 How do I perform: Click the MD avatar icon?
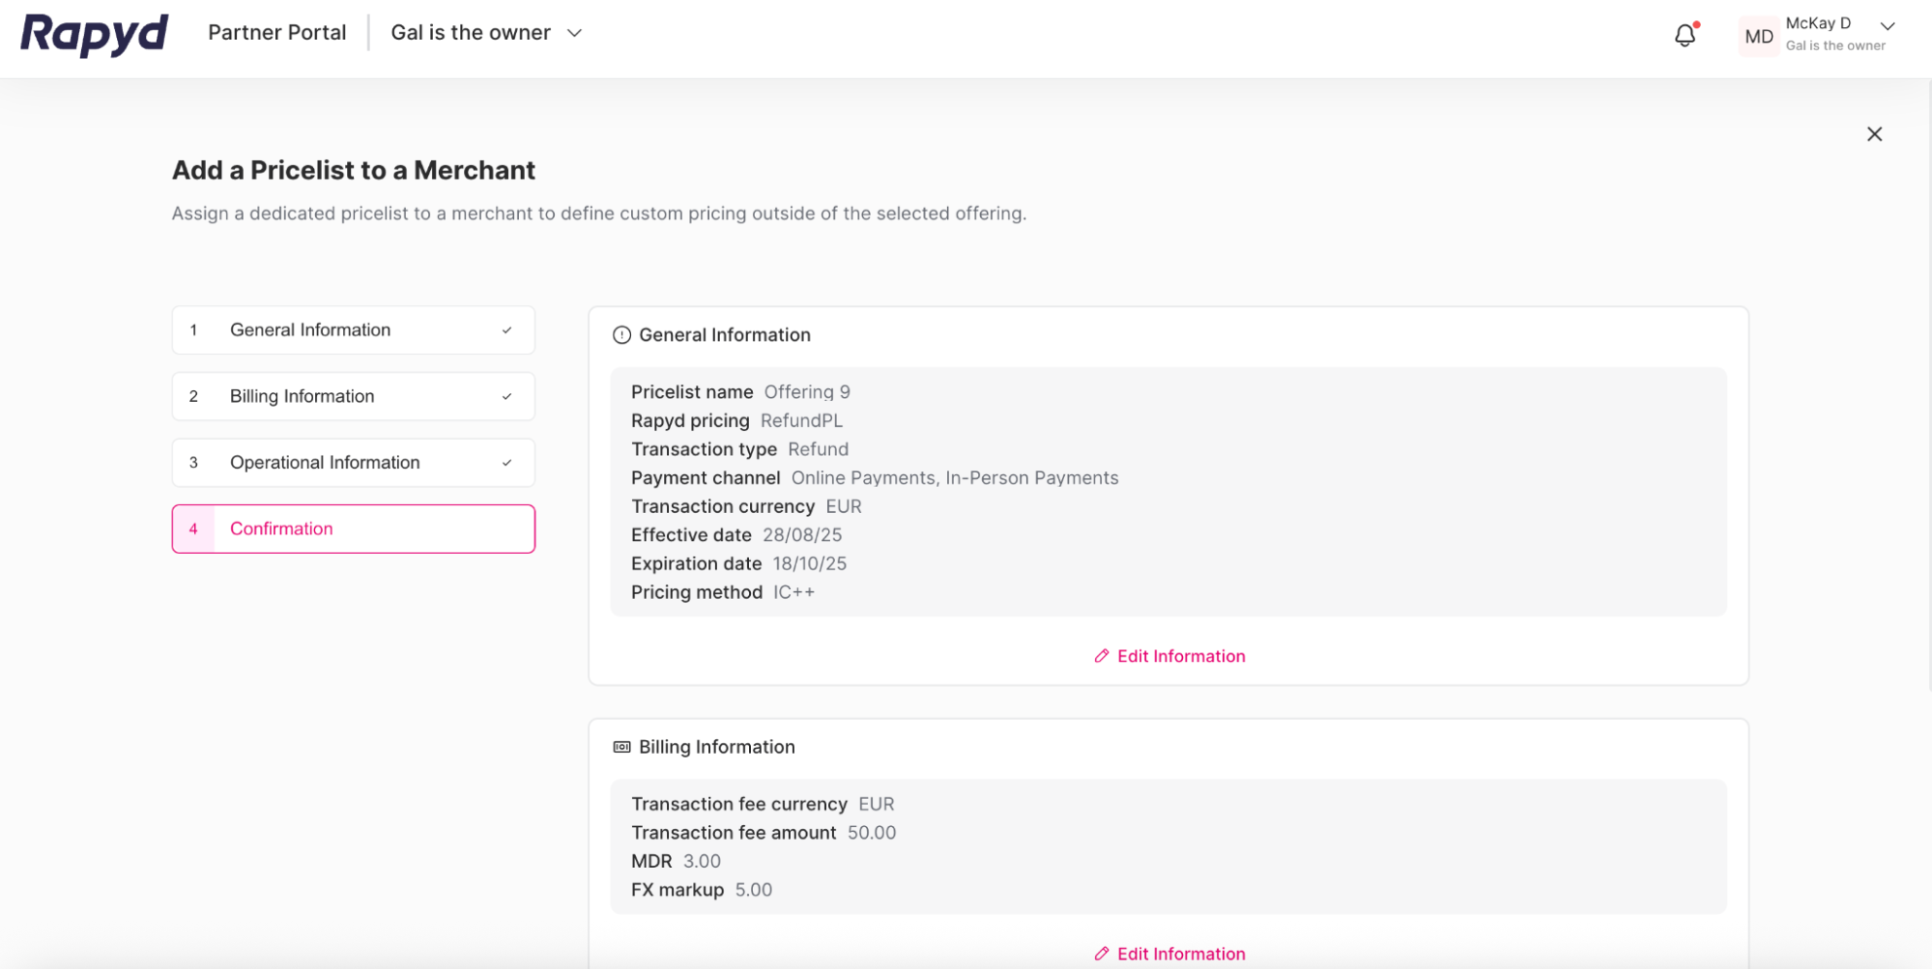[x=1758, y=36]
